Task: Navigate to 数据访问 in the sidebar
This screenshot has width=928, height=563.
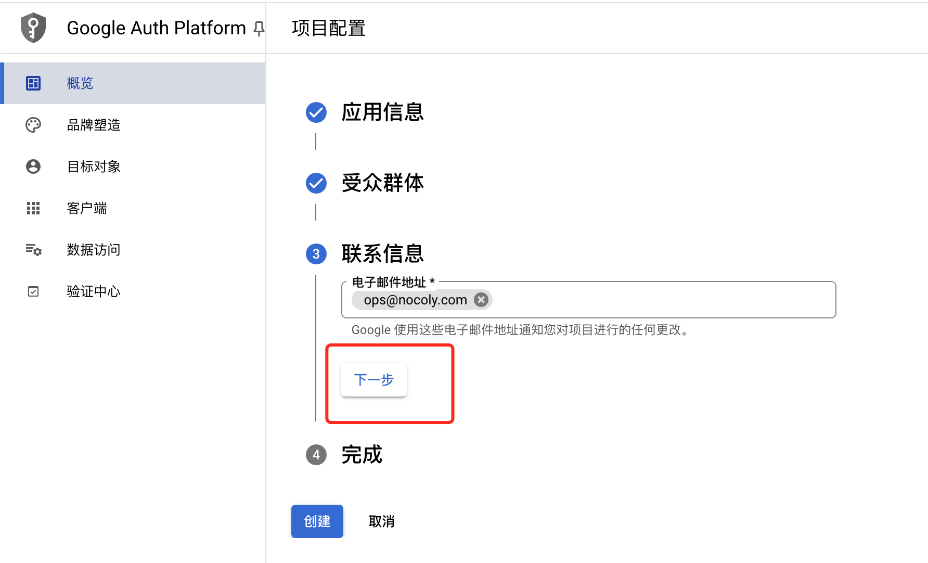Action: pyautogui.click(x=133, y=250)
